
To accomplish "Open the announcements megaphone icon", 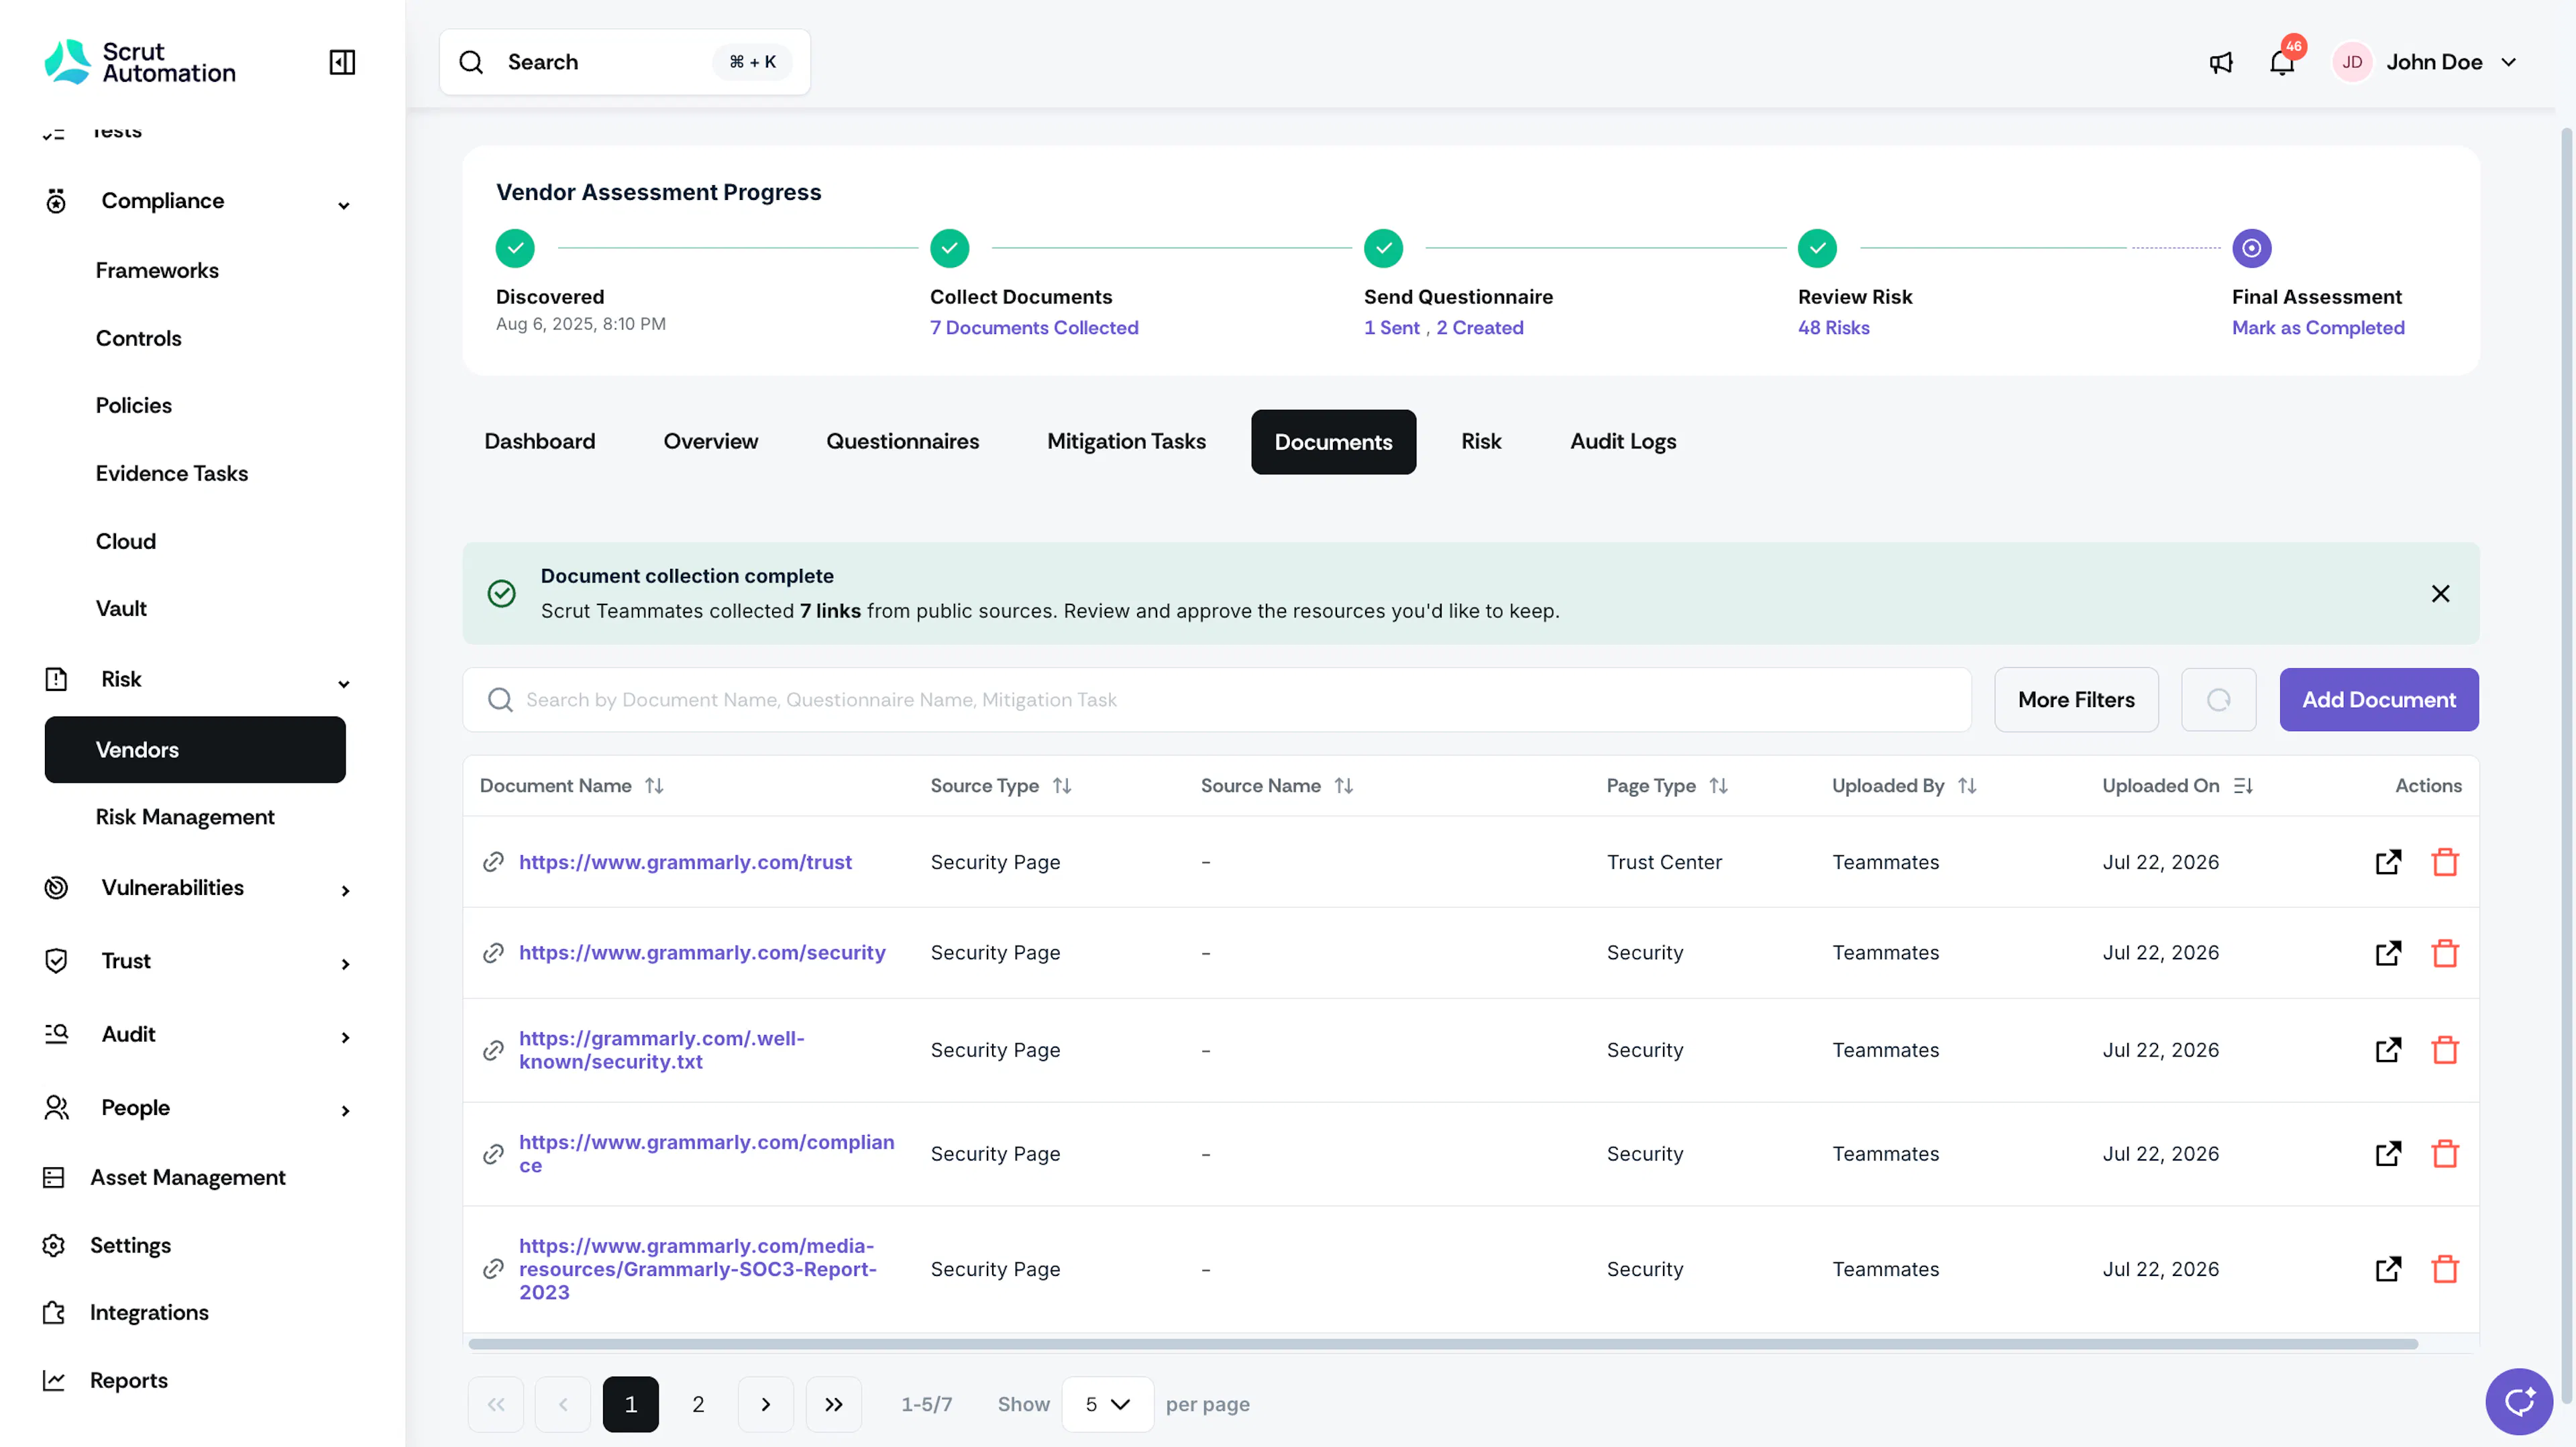I will [2220, 63].
